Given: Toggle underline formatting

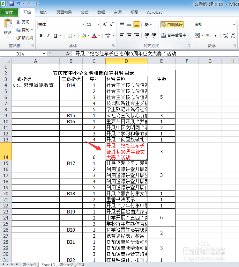Looking at the screenshot, I should point(56,36).
